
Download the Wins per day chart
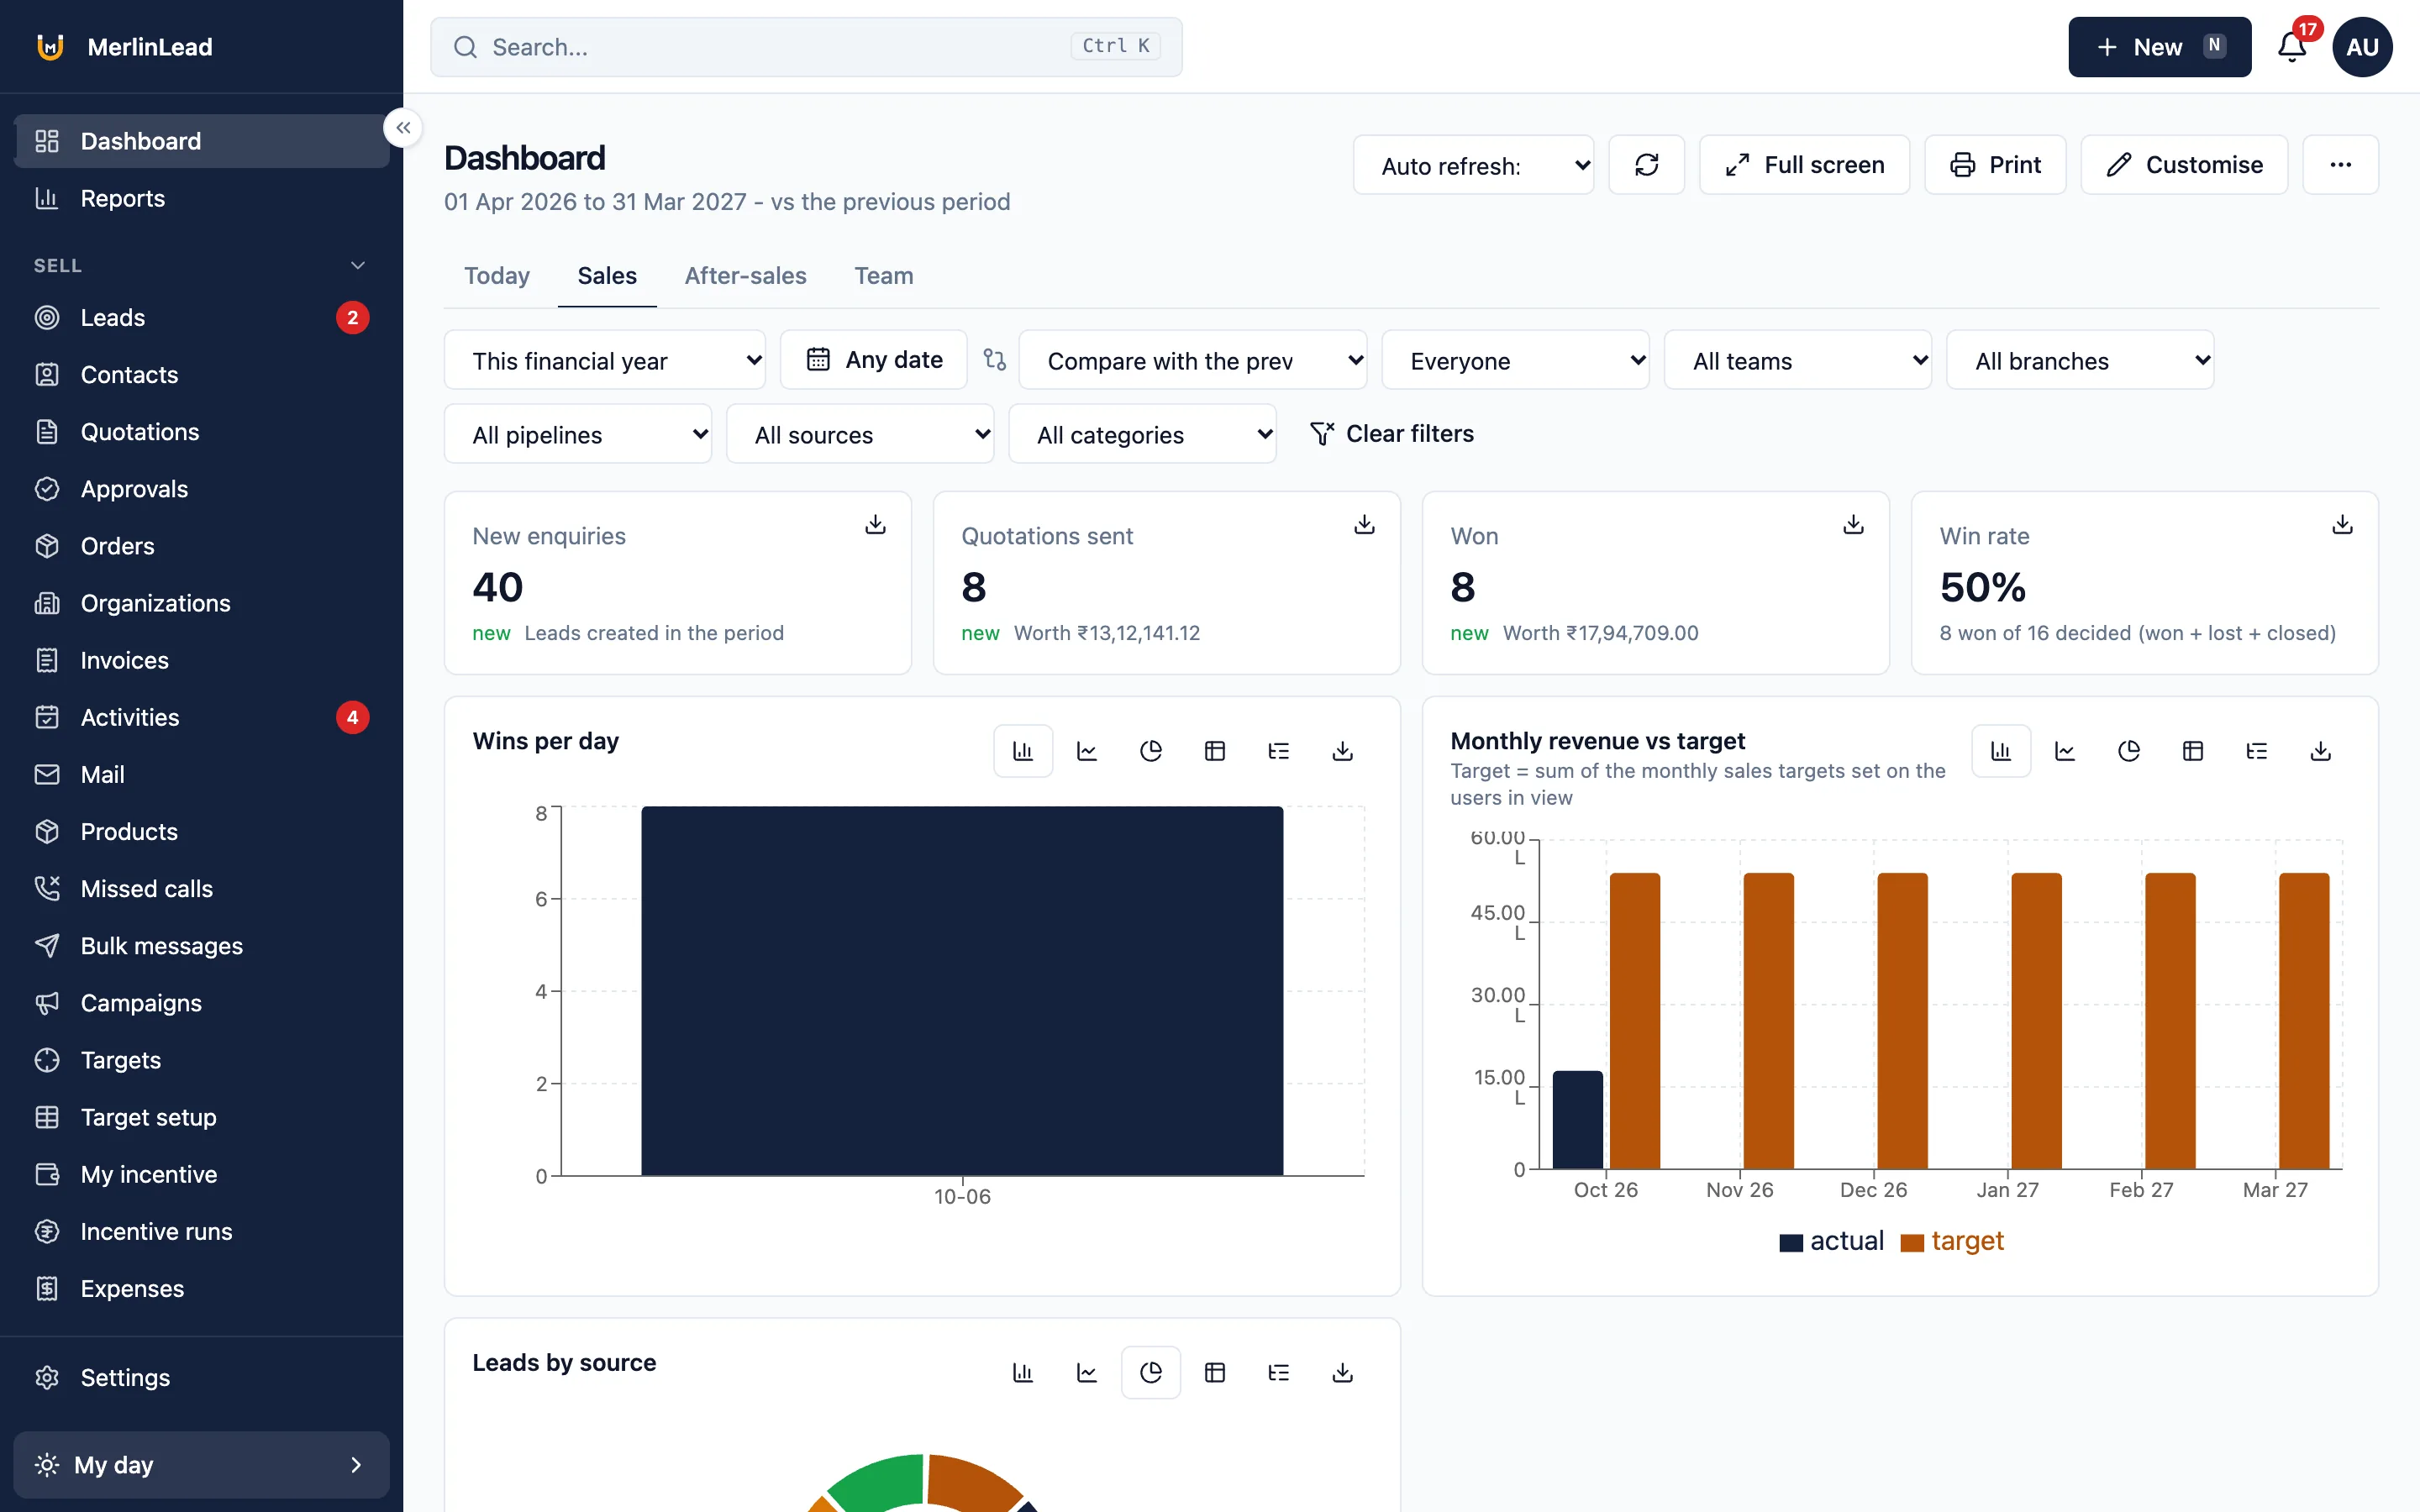tap(1343, 751)
